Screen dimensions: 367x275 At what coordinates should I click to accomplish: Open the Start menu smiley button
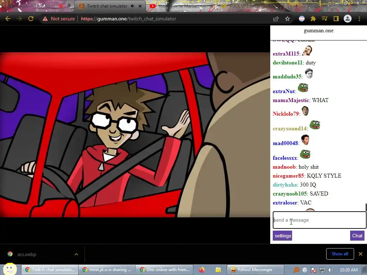click(10, 269)
